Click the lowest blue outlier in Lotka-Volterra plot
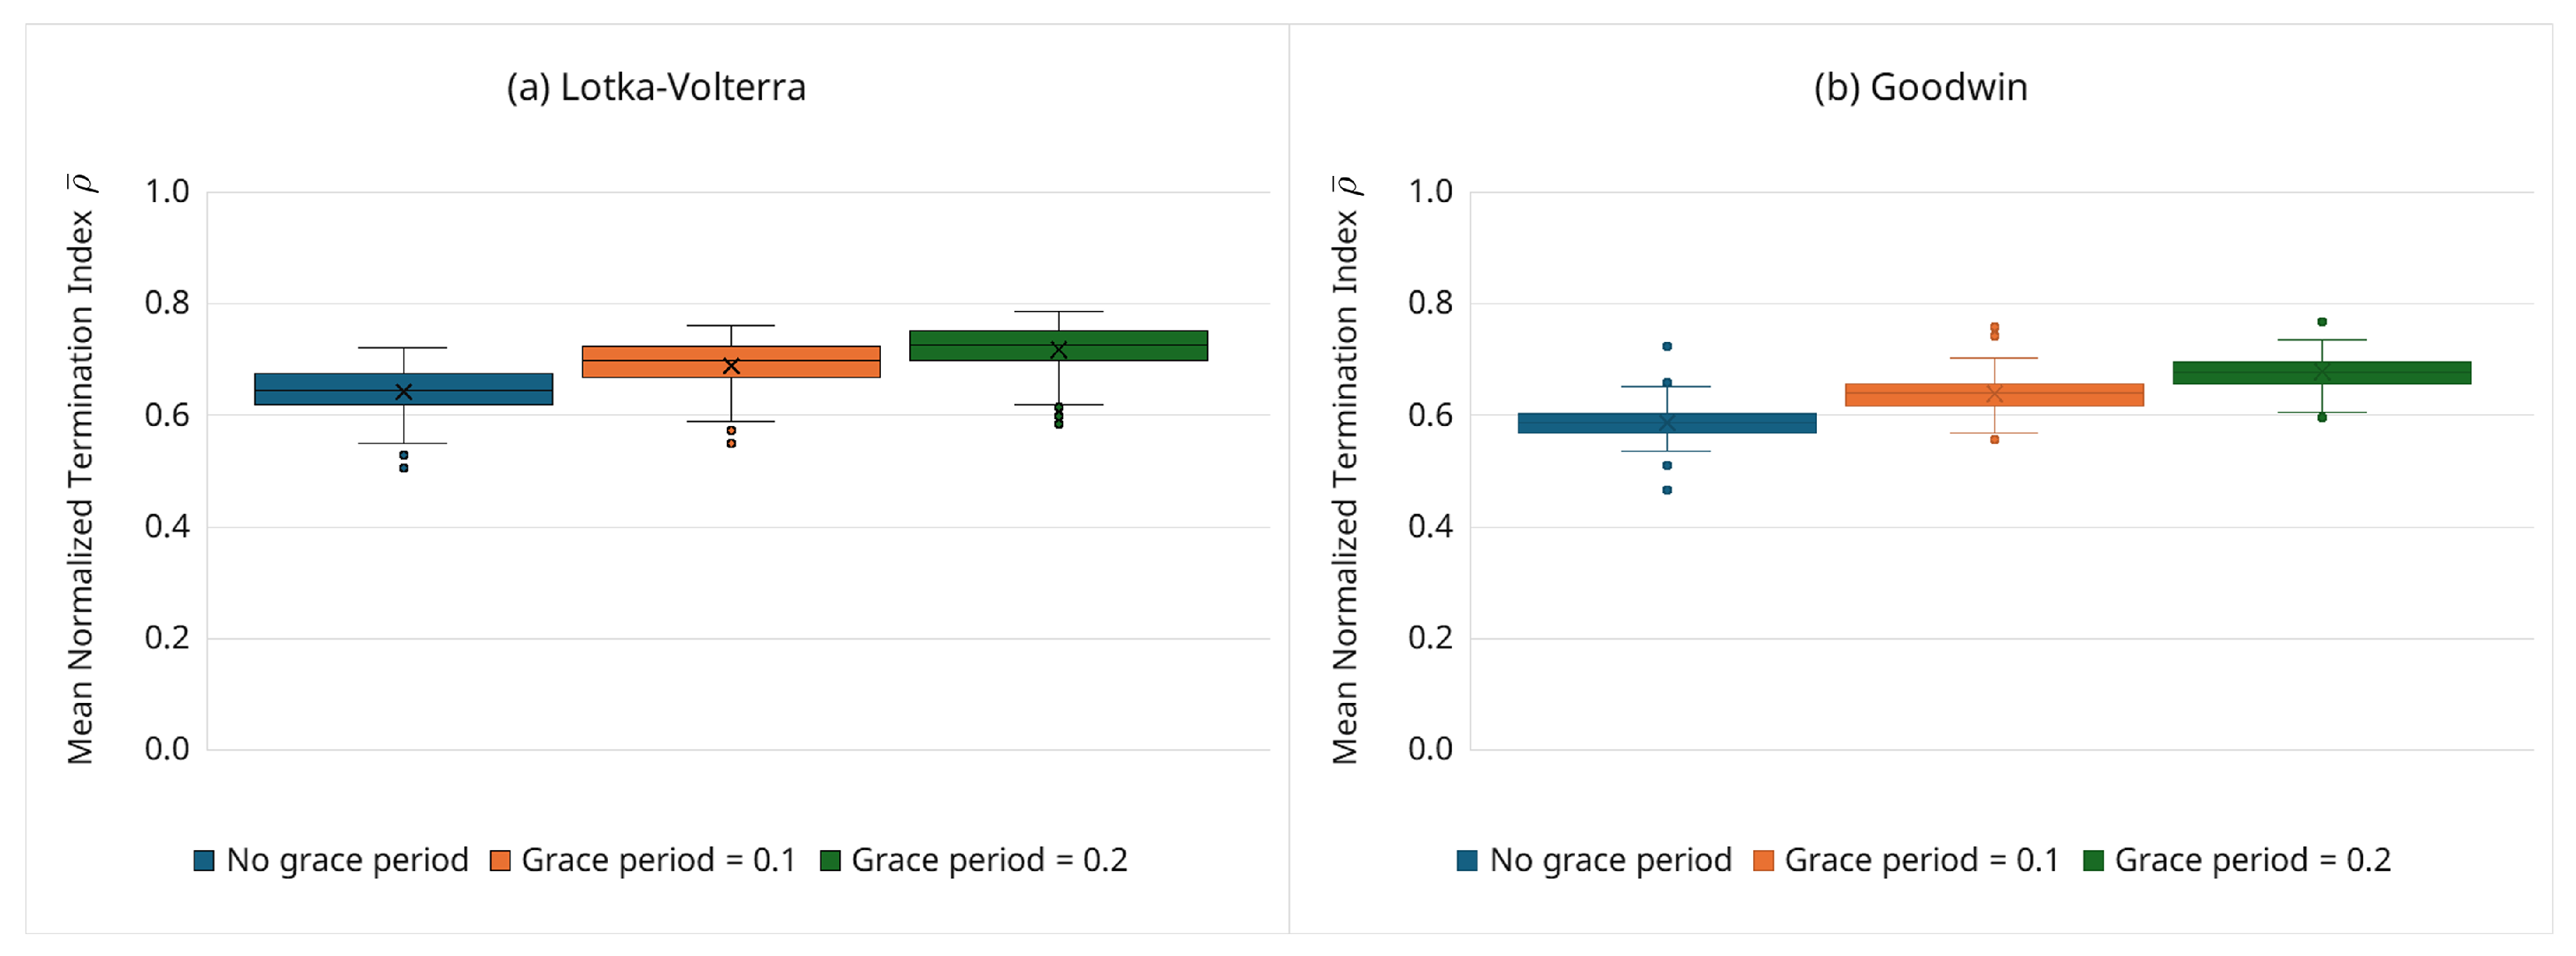This screenshot has height=956, width=2576. click(404, 468)
